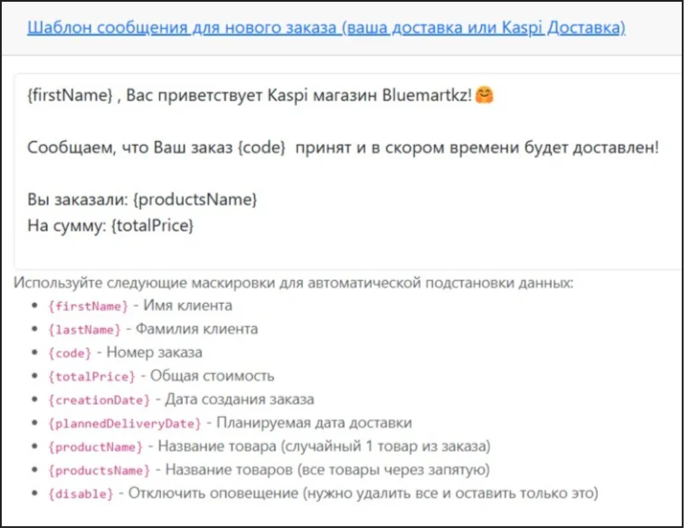Click the {creationDate} mask code
Screen dimensions: 684x528
99,400
